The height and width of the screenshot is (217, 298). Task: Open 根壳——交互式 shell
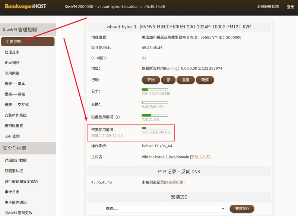[16, 105]
